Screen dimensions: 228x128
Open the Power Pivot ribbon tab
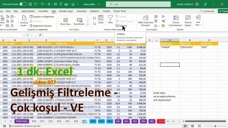coord(120,11)
